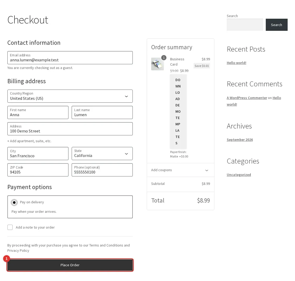Click the checking out as a guest text
Screen dimensions: 295x281
tap(40, 68)
